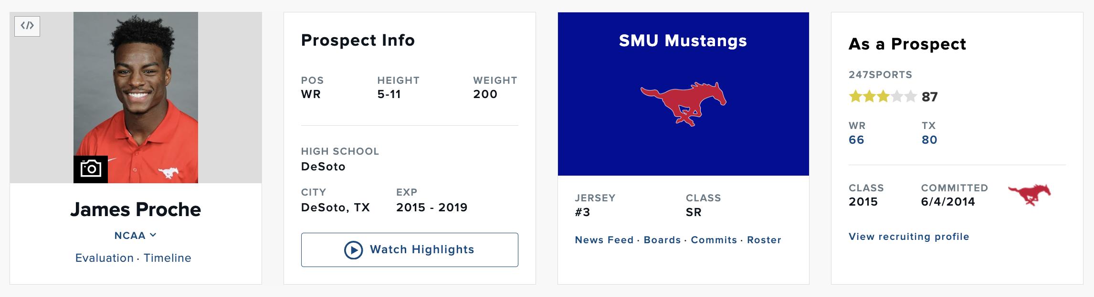Click the WR position ranking 66
This screenshot has width=1094, height=297.
point(856,140)
